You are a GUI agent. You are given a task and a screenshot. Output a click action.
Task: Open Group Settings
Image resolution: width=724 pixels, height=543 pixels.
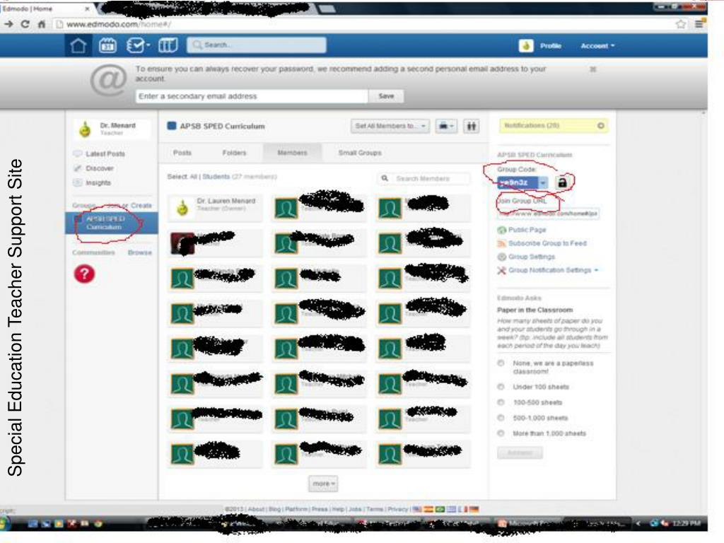pos(526,257)
